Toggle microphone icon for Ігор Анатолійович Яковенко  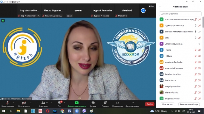click(195, 20)
